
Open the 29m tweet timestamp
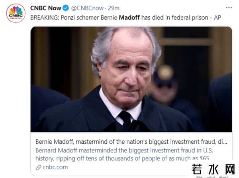pos(116,8)
